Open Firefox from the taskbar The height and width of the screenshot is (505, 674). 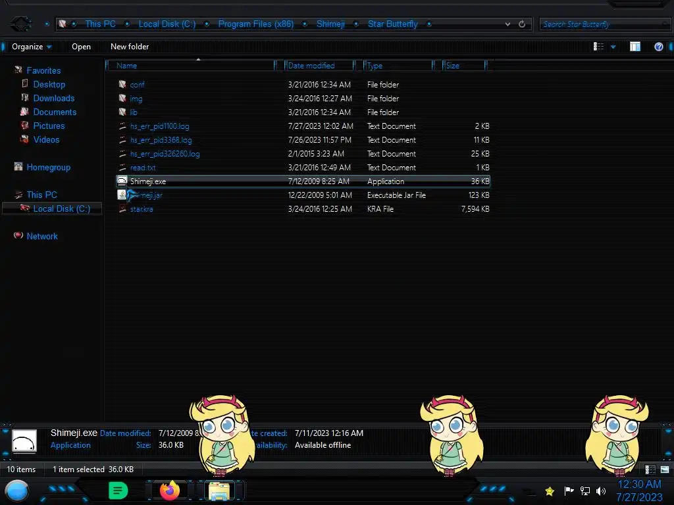pos(170,491)
